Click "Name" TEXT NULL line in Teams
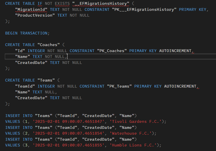The width and height of the screenshot is (216, 151). click(36, 92)
